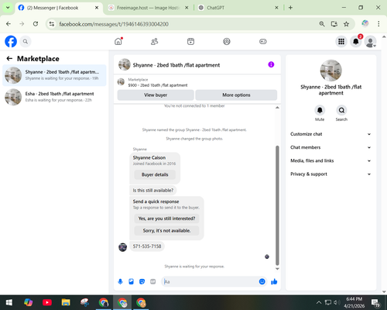The image size is (387, 310).
Task: Open the Facebook home logo
Action: pyautogui.click(x=11, y=41)
